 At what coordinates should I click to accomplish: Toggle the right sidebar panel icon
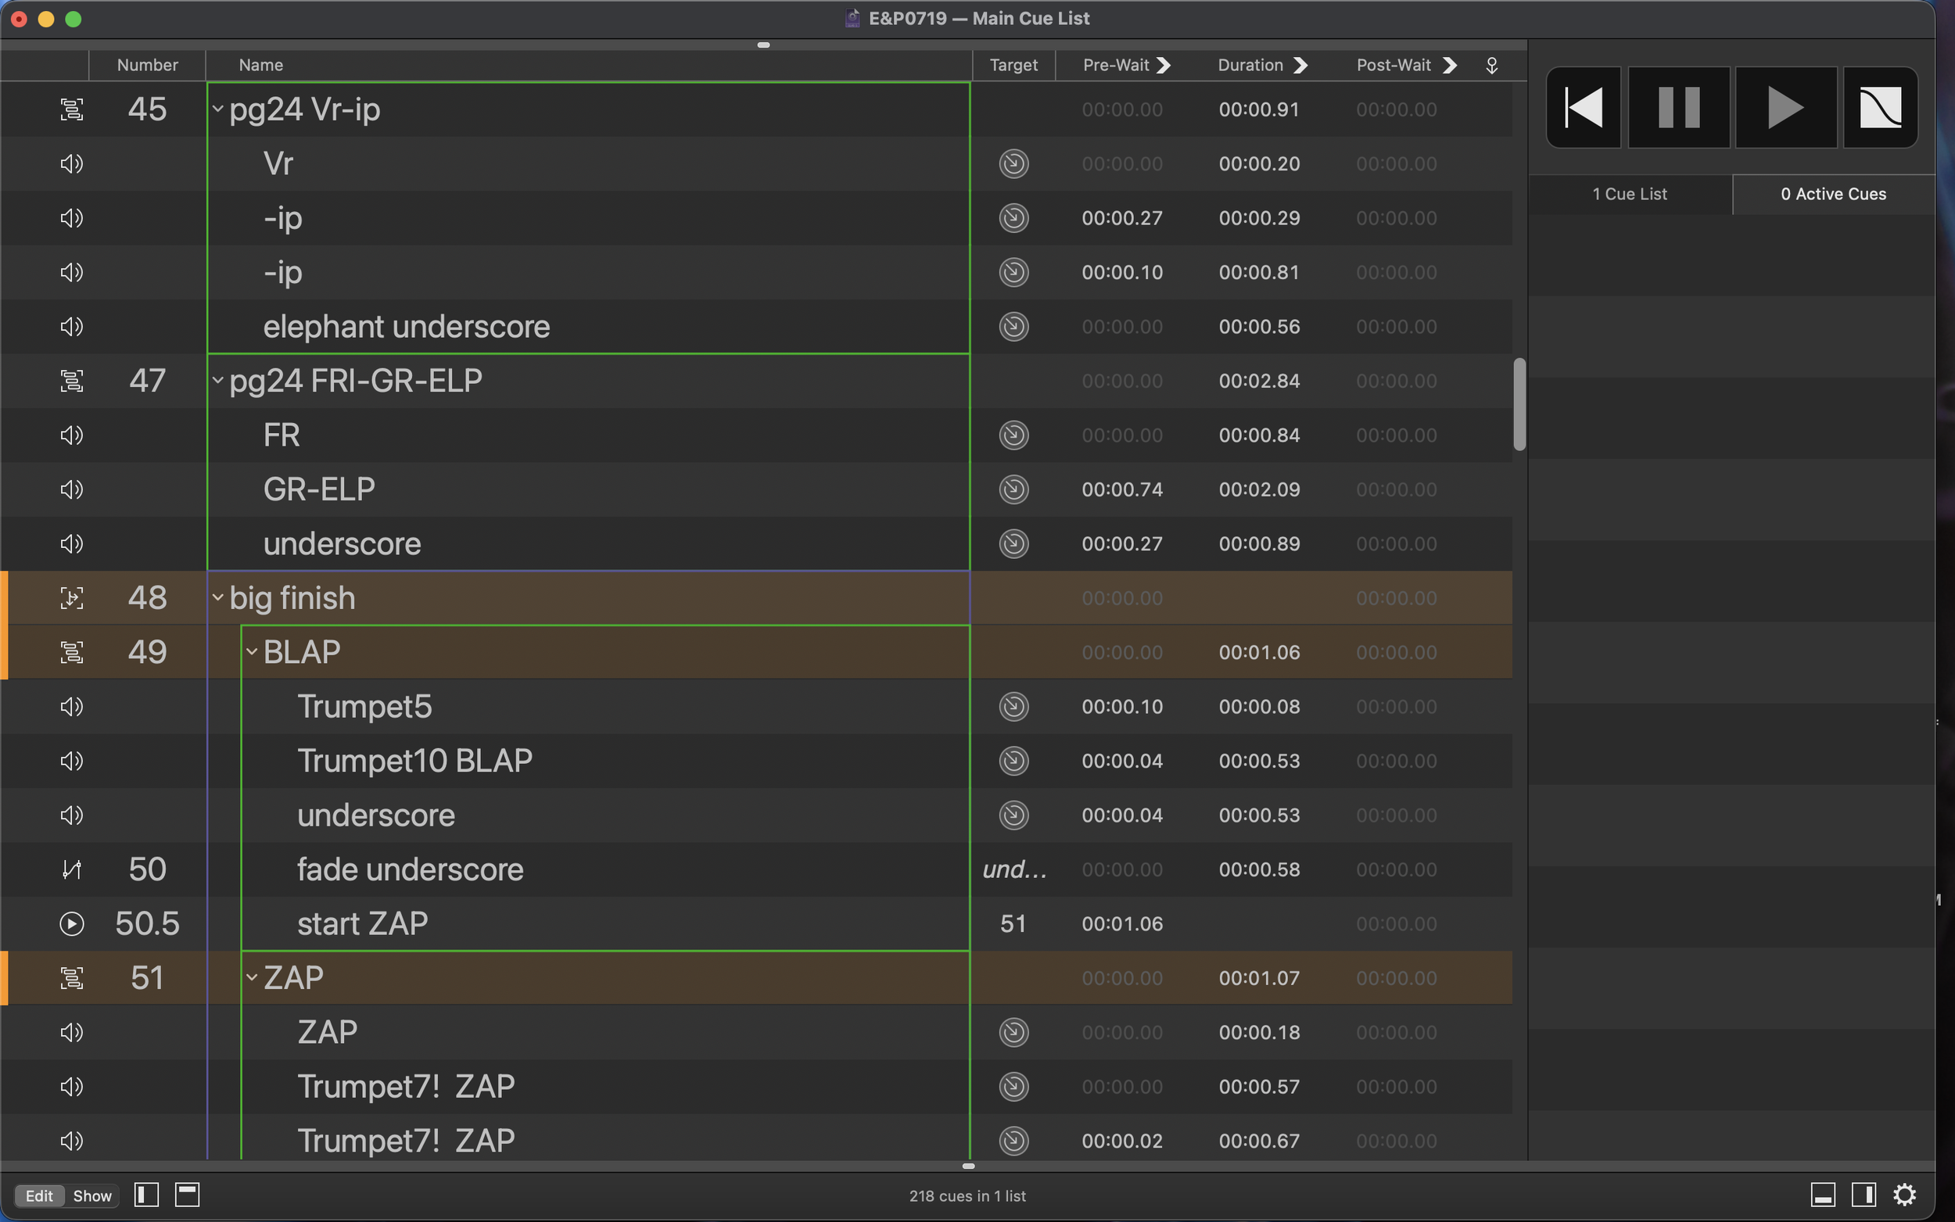(1864, 1195)
